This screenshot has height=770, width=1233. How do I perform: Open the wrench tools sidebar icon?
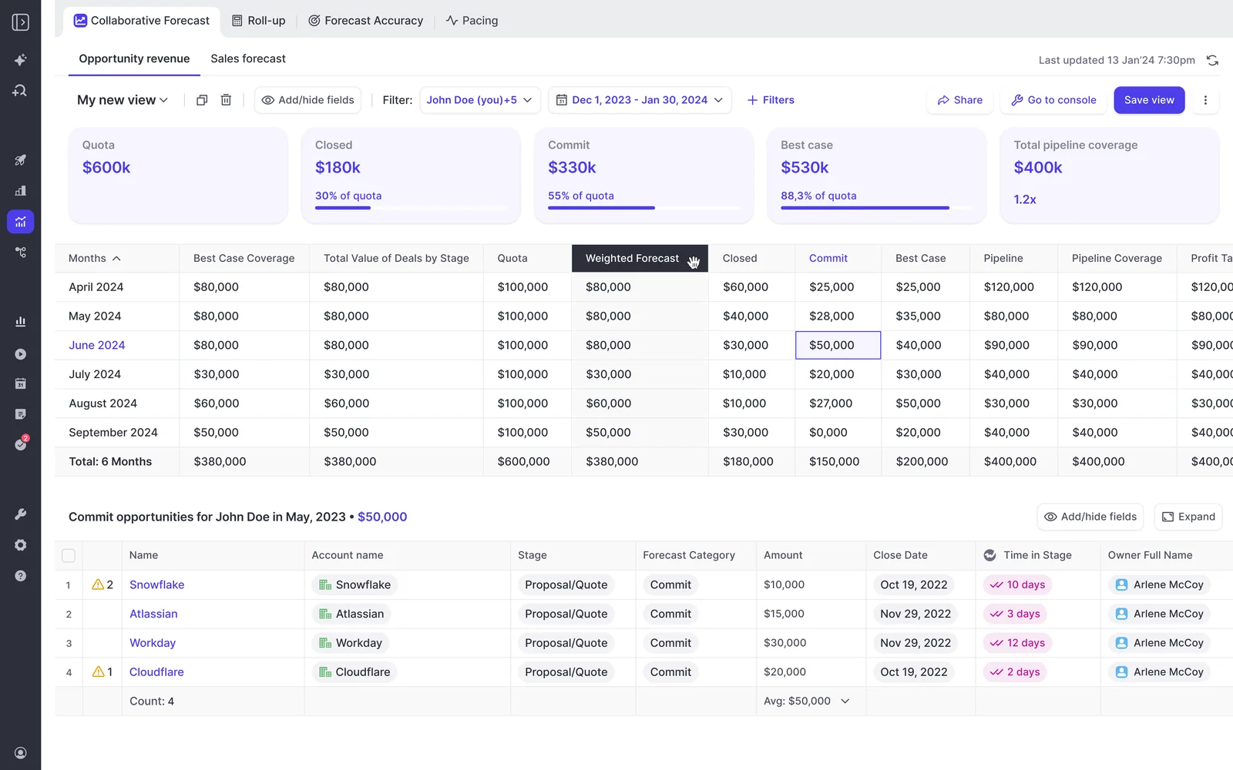21,514
